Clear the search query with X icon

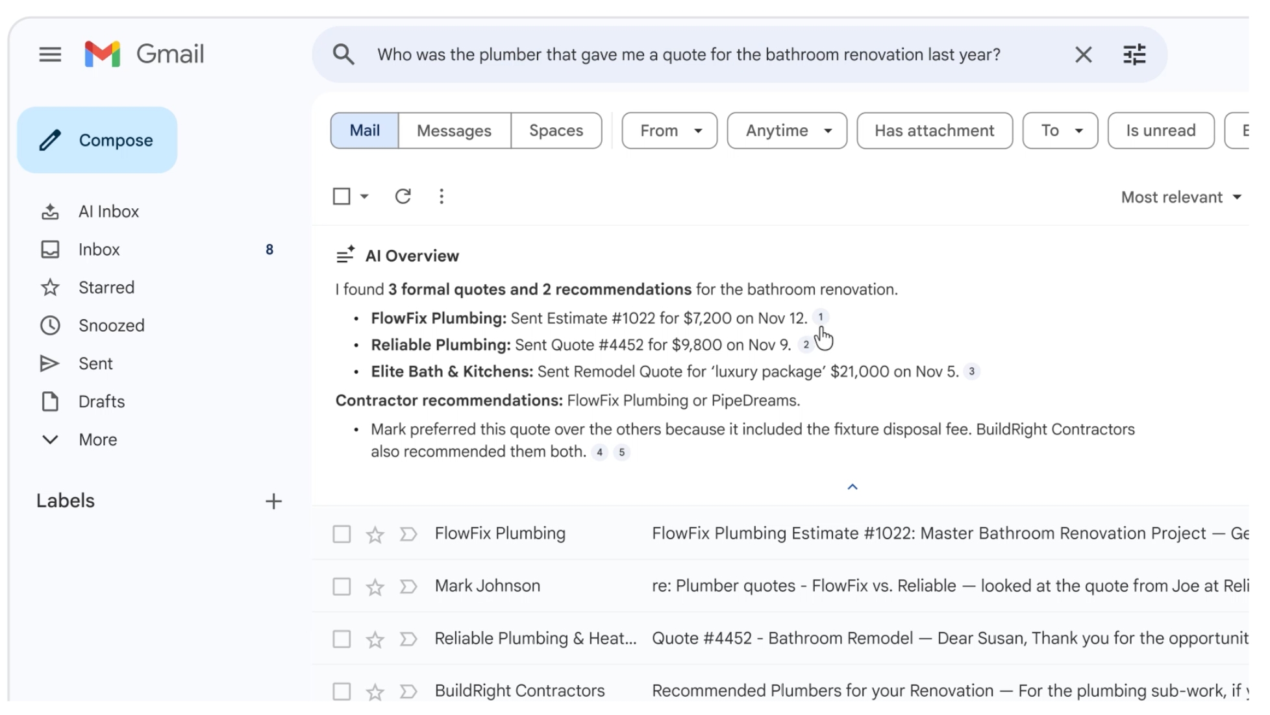1083,55
